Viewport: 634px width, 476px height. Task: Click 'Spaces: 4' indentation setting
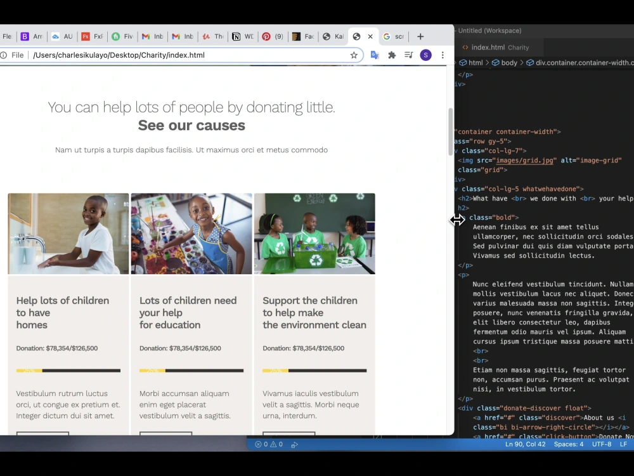tap(569, 444)
